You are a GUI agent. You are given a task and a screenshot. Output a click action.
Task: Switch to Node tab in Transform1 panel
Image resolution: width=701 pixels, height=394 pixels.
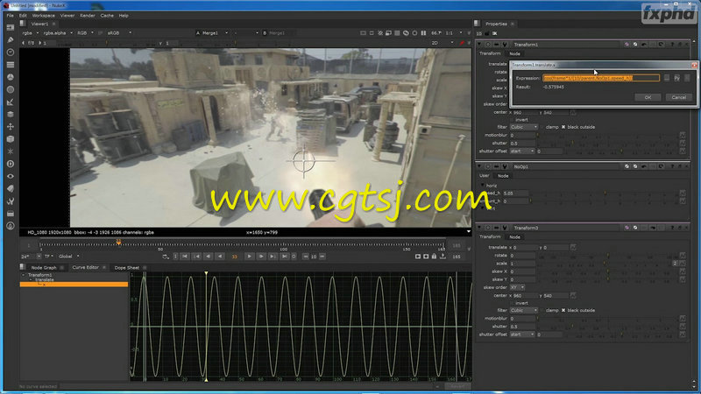[514, 53]
